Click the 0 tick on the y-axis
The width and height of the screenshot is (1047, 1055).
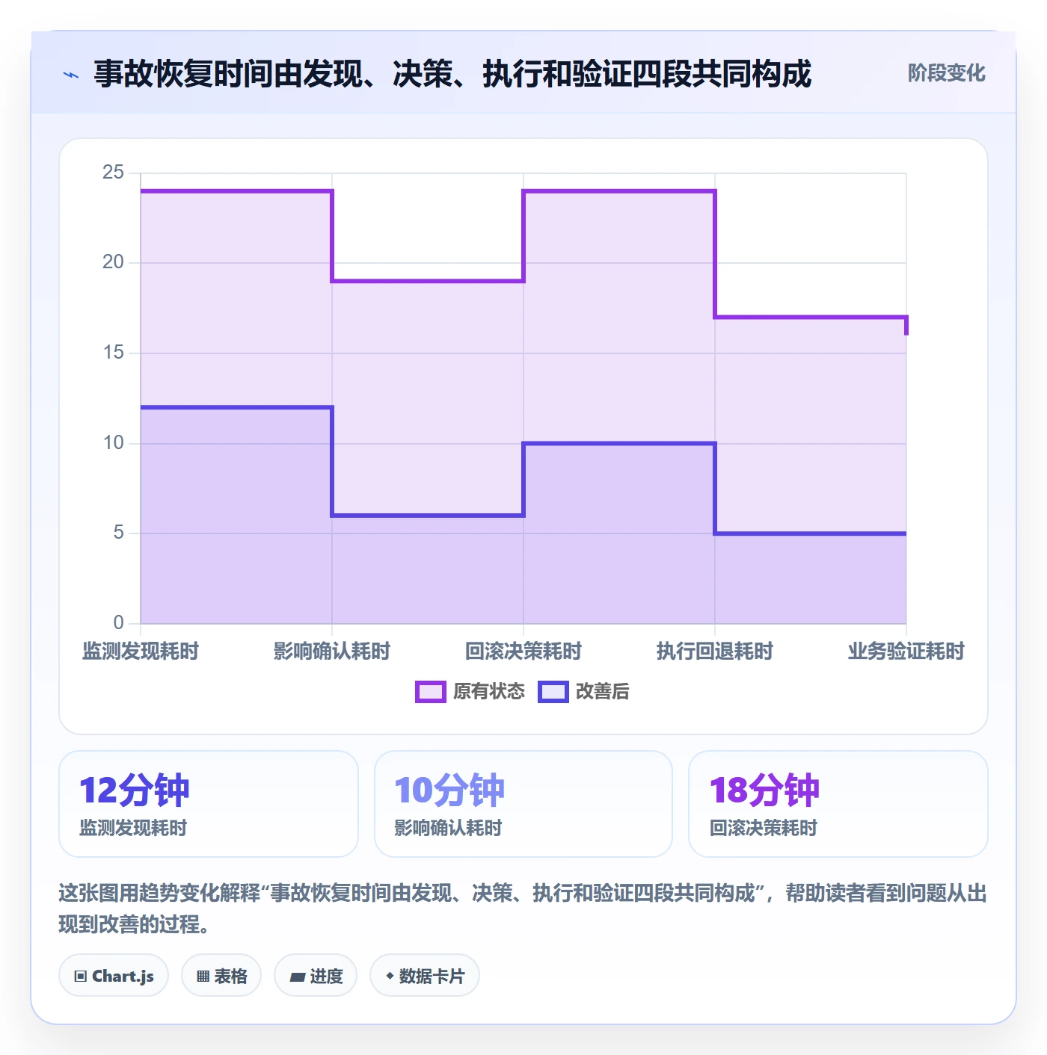(119, 623)
